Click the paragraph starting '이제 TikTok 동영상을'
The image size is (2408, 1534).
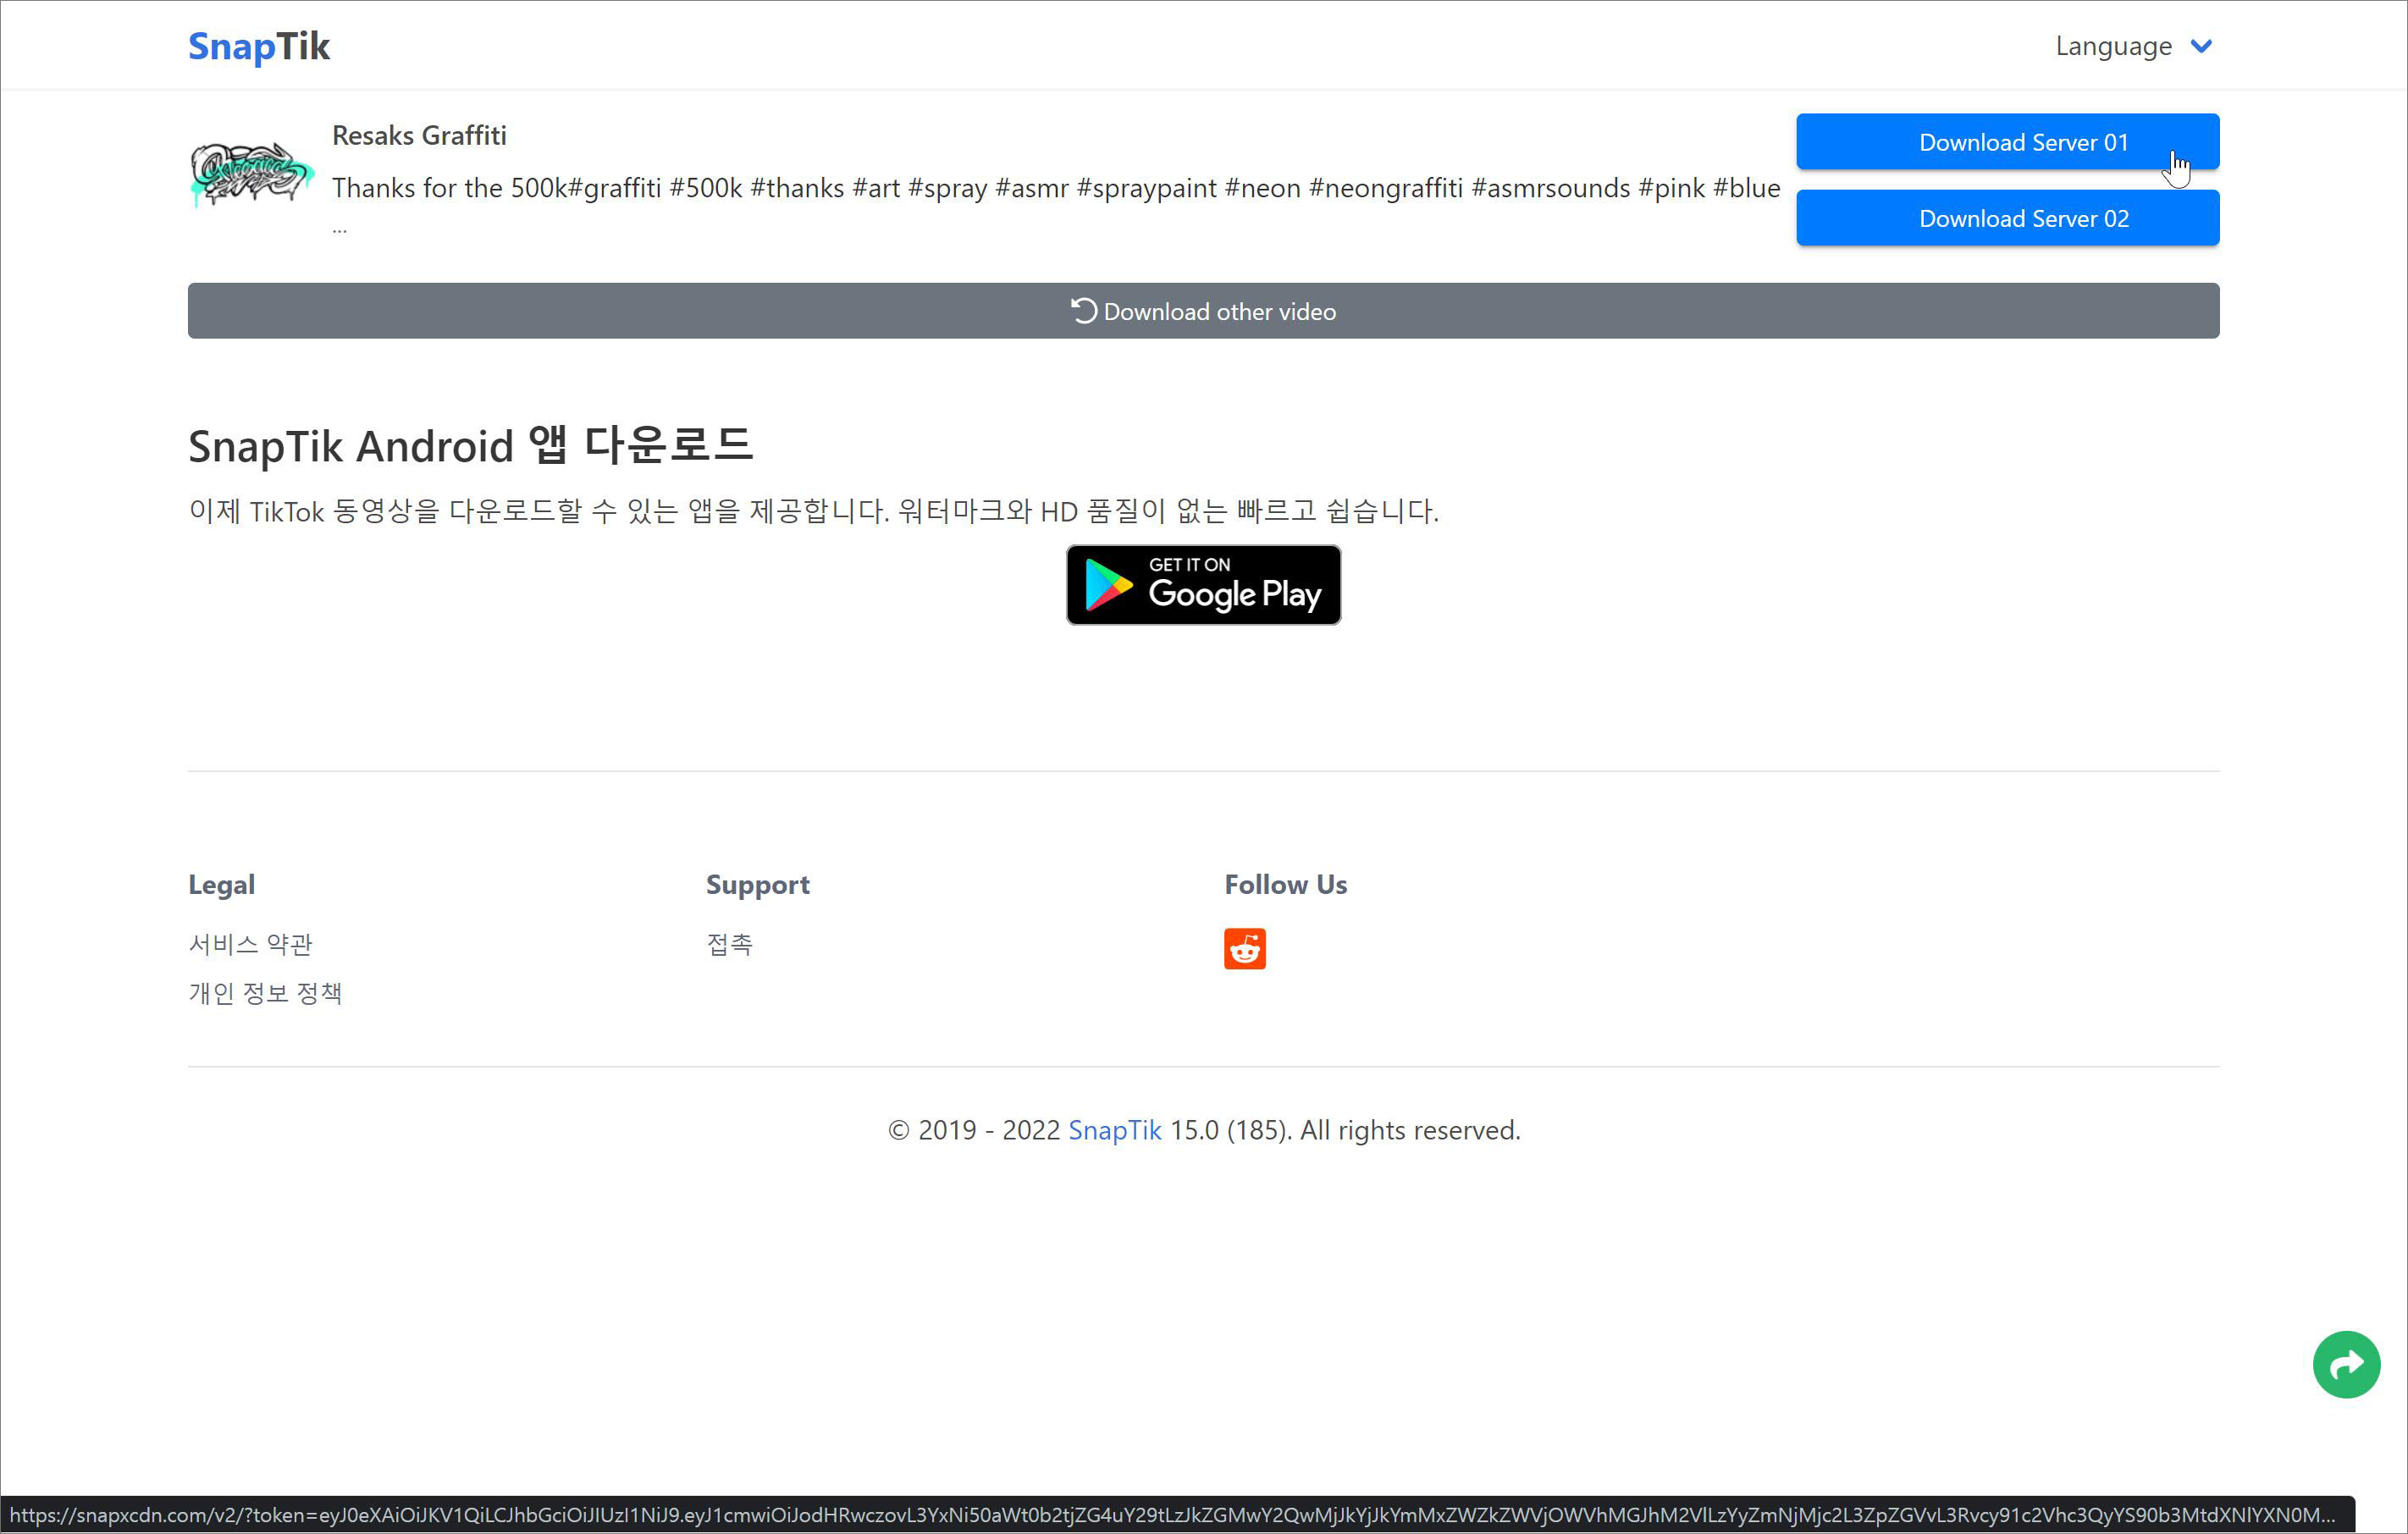(x=813, y=511)
